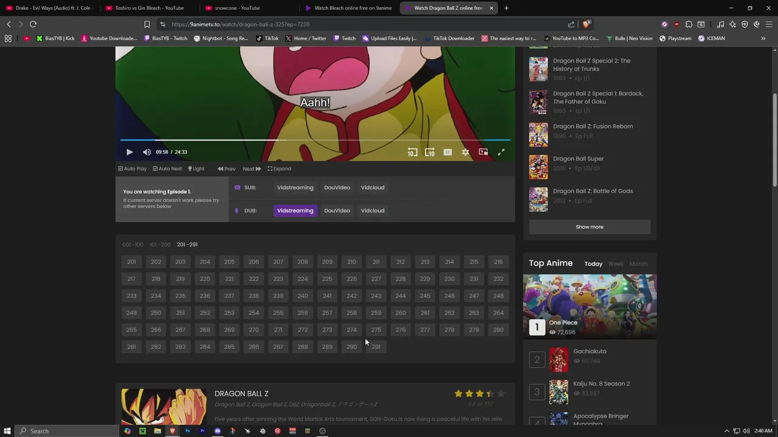Select SUB Vidcloud server
The width and height of the screenshot is (778, 437).
click(373, 188)
